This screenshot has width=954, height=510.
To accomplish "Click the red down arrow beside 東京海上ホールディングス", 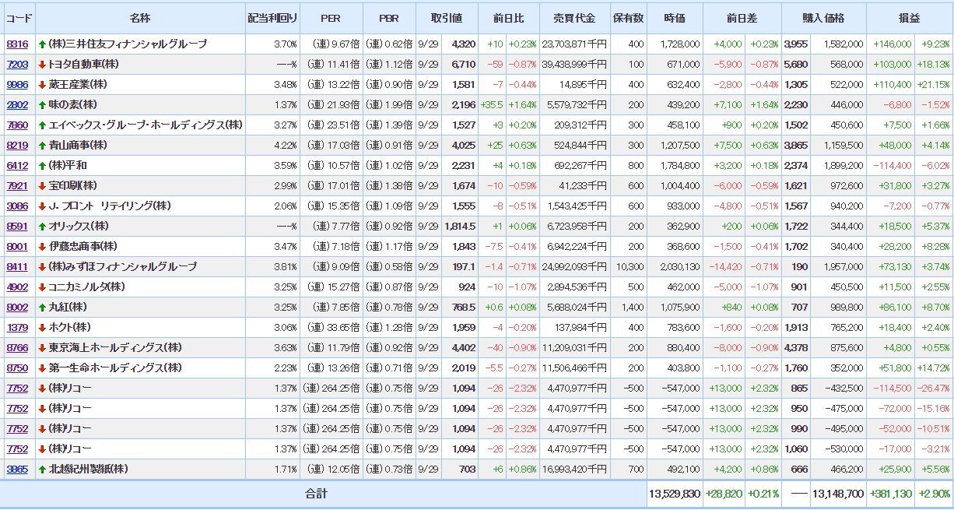I will 42,348.
